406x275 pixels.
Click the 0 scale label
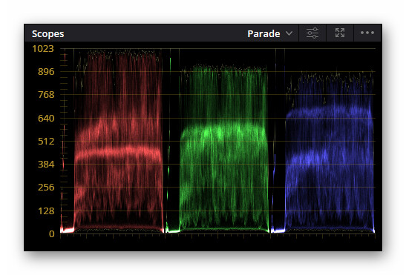[x=52, y=234]
